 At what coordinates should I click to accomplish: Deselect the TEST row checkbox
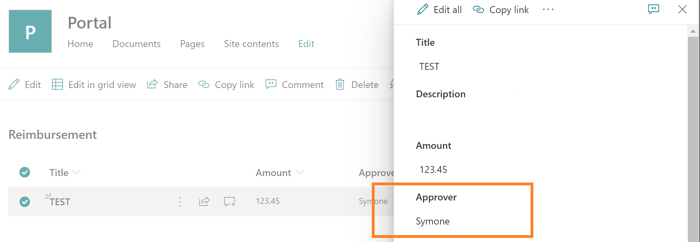tap(24, 201)
